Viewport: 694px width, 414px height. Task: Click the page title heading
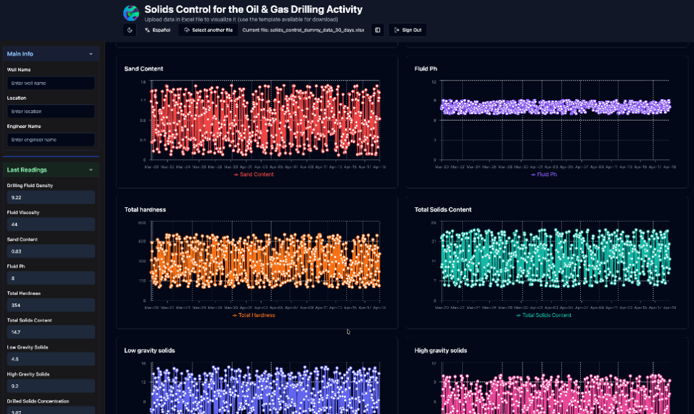point(253,9)
